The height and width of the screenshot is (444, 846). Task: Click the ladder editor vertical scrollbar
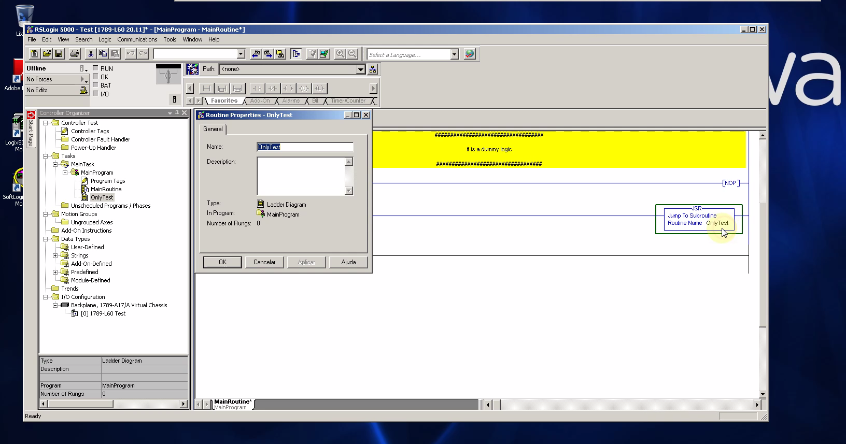click(x=762, y=264)
